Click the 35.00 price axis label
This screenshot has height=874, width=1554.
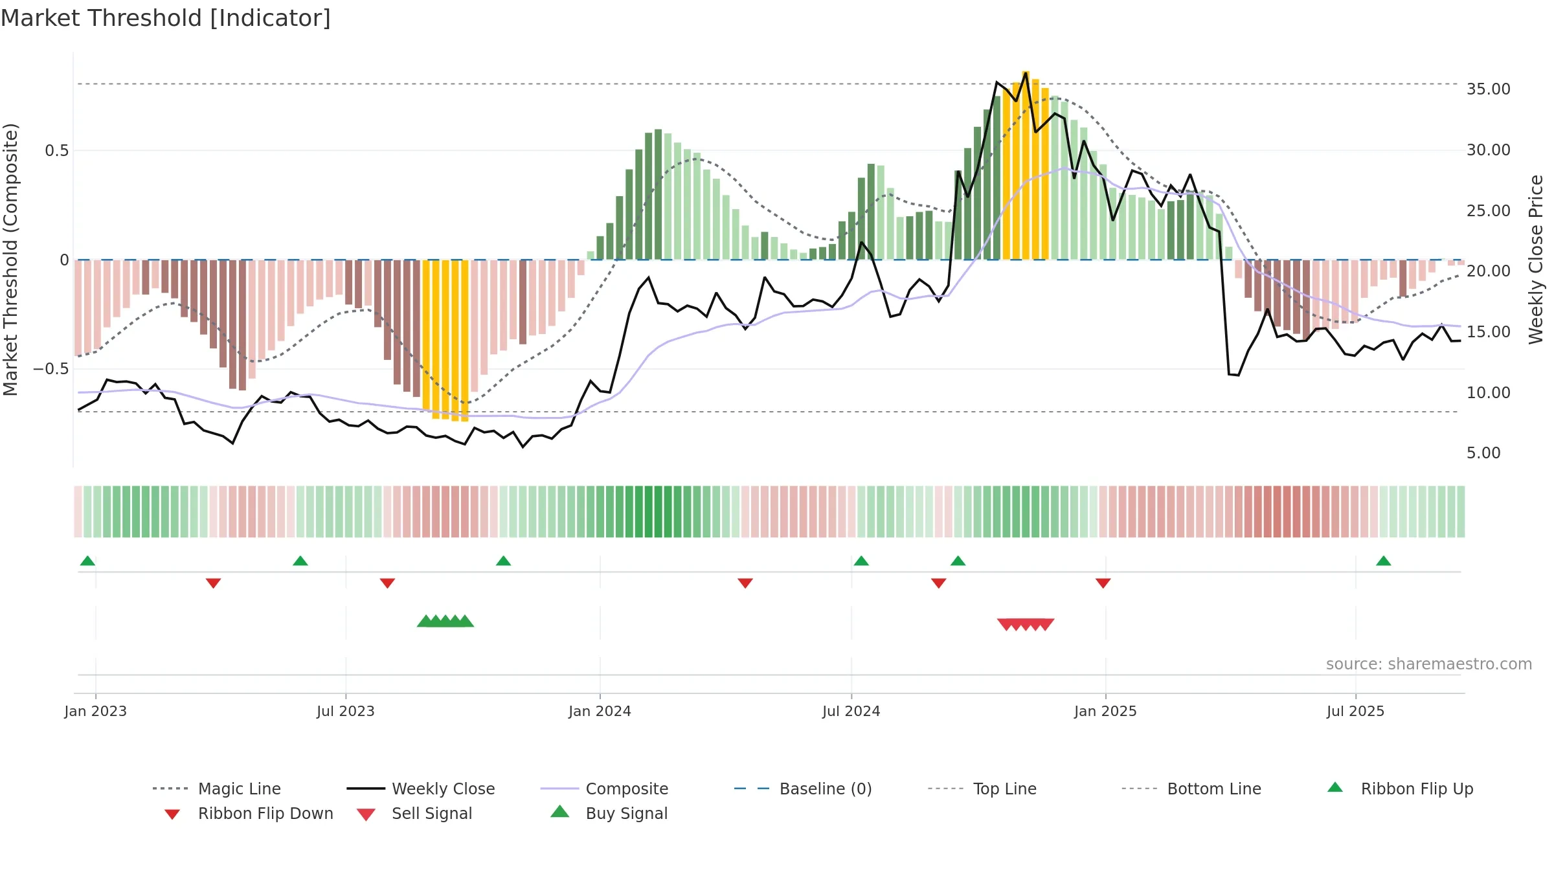1489,89
